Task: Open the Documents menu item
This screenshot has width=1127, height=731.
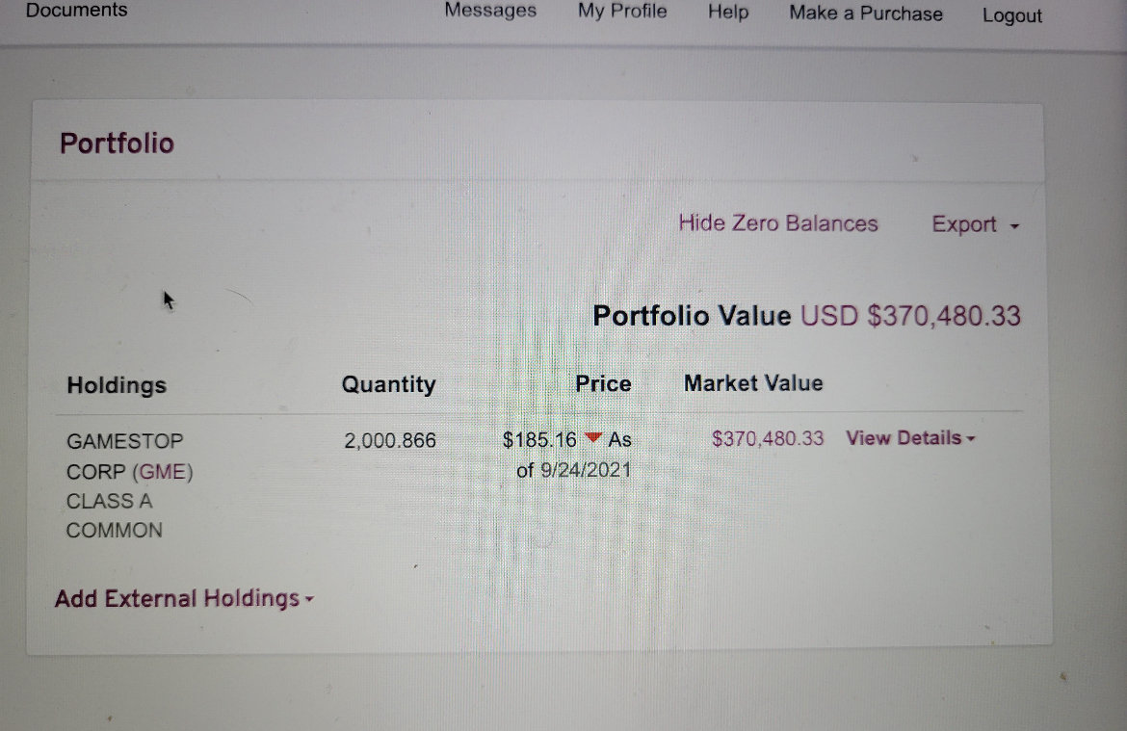Action: (76, 10)
